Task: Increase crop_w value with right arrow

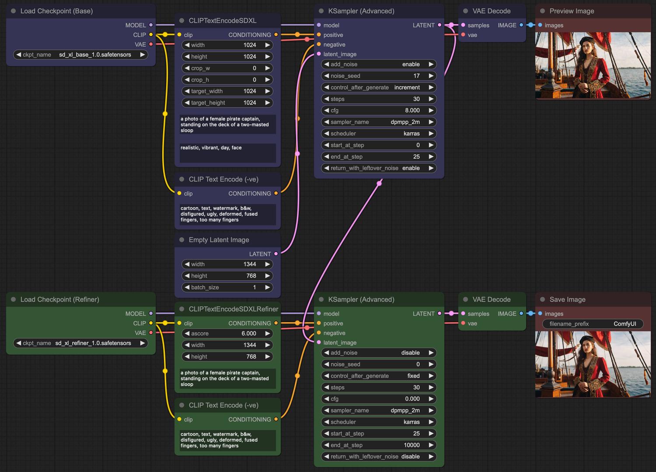Action: [267, 68]
